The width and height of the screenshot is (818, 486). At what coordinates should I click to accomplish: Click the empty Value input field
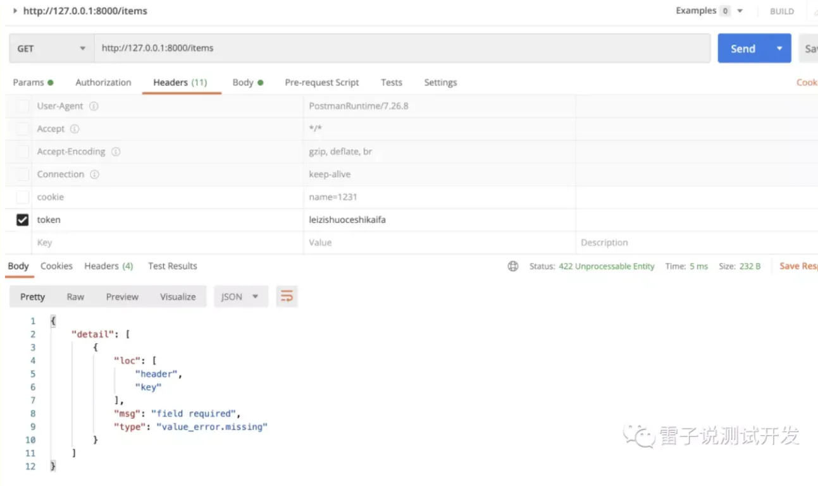(439, 243)
